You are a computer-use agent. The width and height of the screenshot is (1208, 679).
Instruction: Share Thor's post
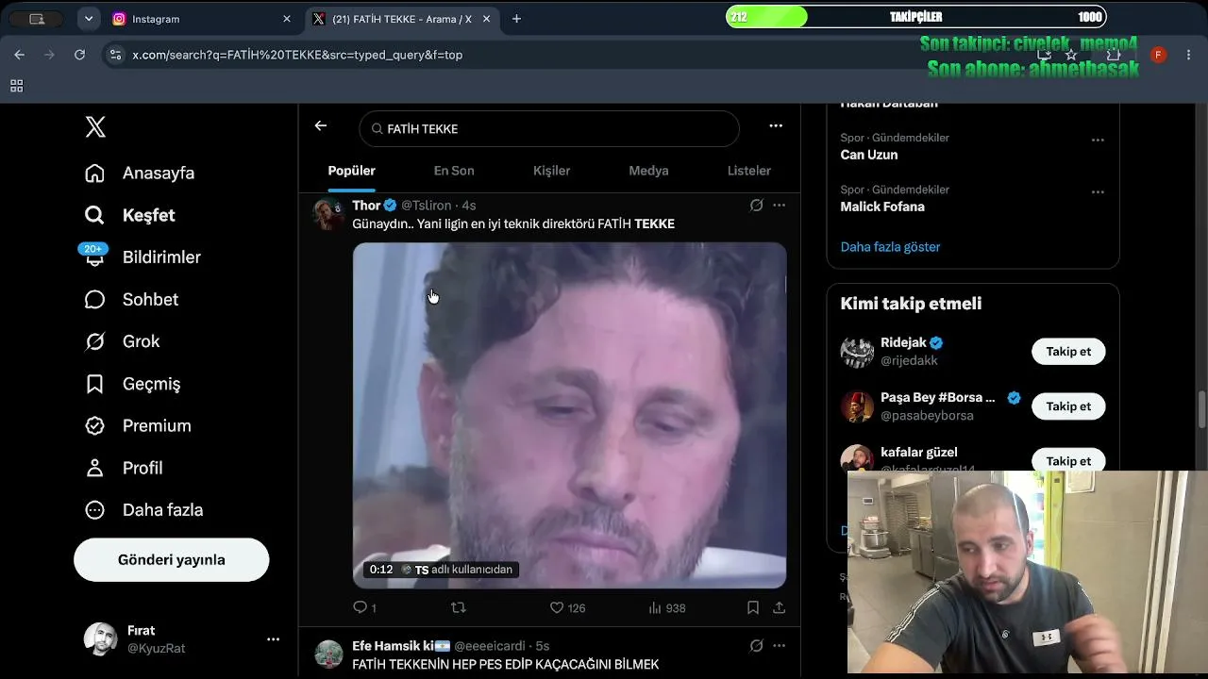point(780,608)
